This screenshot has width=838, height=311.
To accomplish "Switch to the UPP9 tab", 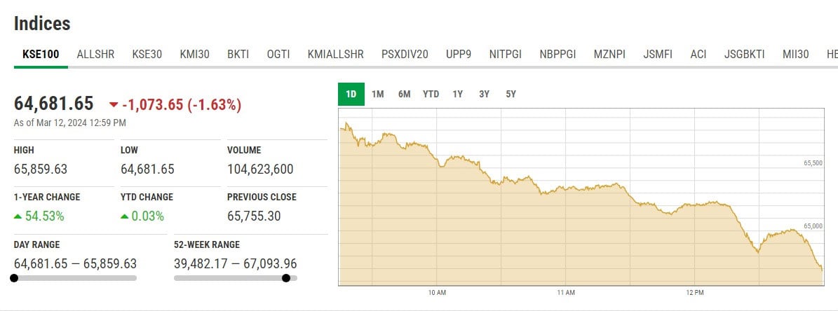I will pyautogui.click(x=458, y=54).
